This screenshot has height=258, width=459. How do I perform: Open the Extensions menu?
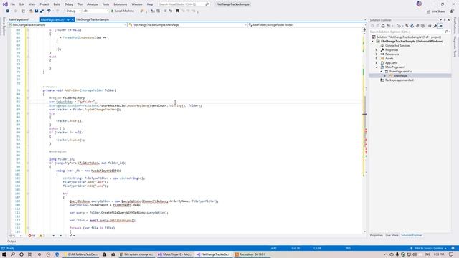point(120,4)
